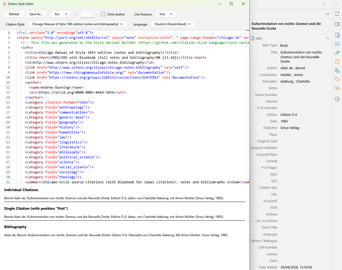Maximize the Zotero Style Editor window
Image resolution: width=342 pixels, height=270 pixels.
click(x=231, y=4)
